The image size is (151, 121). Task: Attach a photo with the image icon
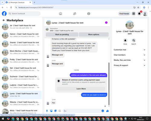[51, 111]
